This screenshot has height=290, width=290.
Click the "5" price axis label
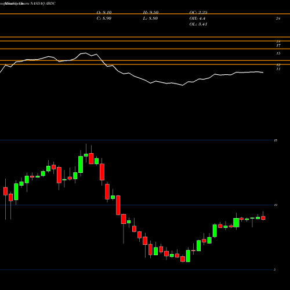[275, 270]
